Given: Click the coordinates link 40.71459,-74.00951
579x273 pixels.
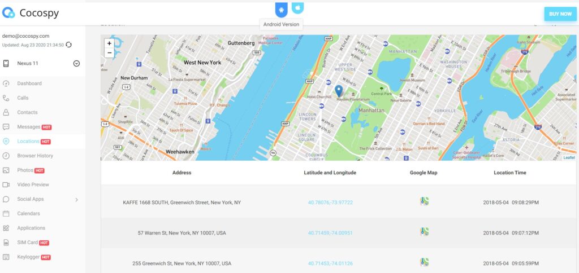Looking at the screenshot, I should tap(330, 232).
